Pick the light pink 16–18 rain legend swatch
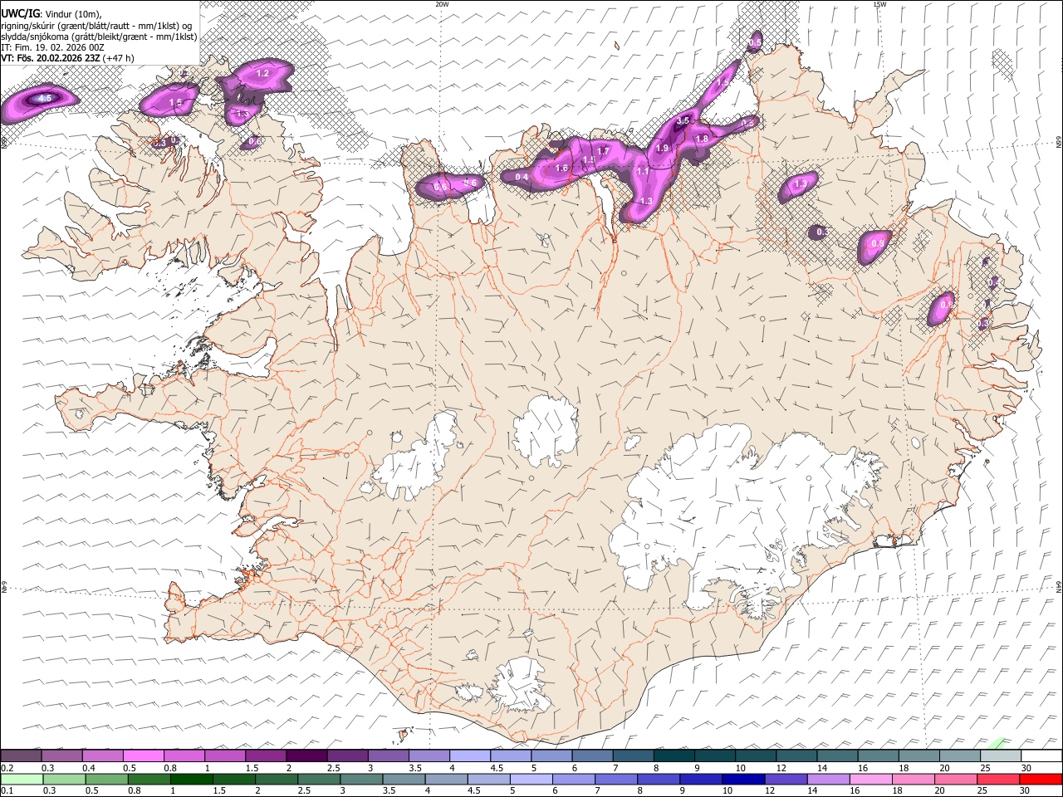The height and width of the screenshot is (797, 1063). (870, 780)
